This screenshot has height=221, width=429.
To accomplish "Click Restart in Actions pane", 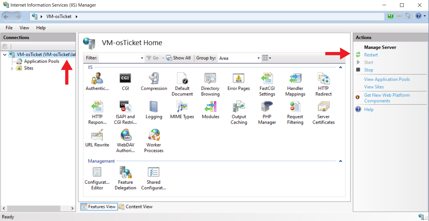I will point(371,55).
